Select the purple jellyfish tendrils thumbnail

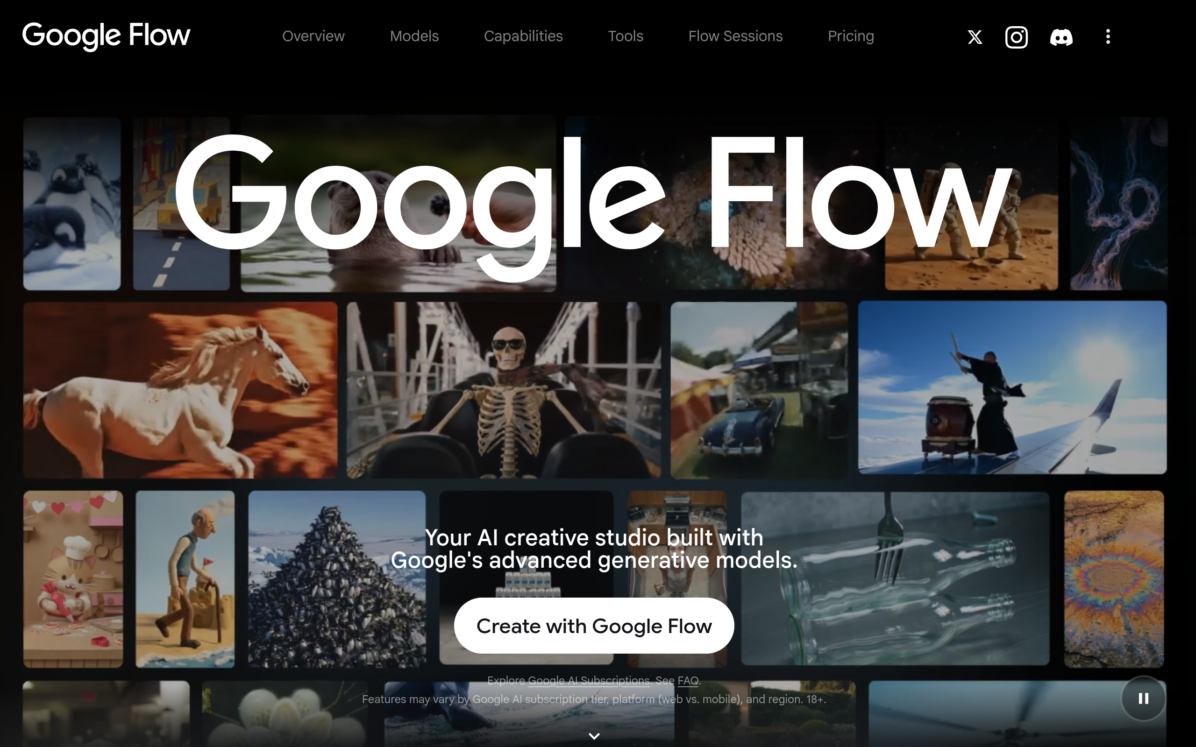point(1118,204)
